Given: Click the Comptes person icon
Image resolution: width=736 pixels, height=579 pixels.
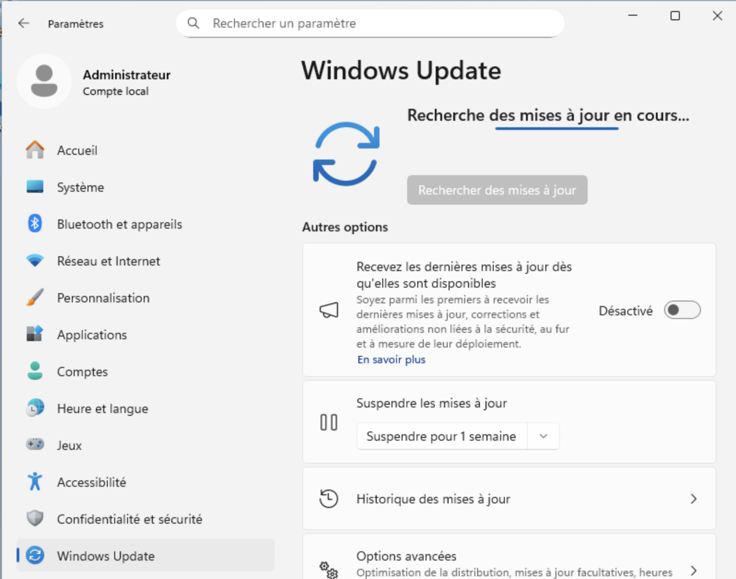Looking at the screenshot, I should 35,371.
